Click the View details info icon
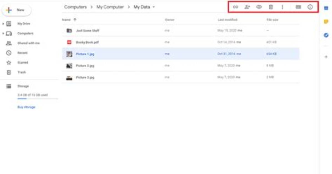The height and width of the screenshot is (174, 332). point(310,7)
